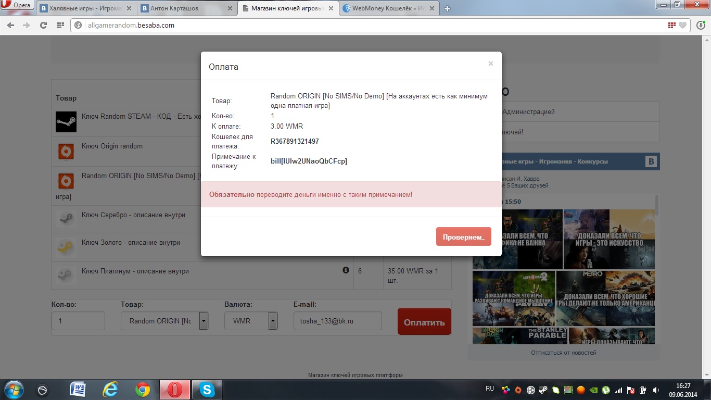Launch Internet Explorer from taskbar
The width and height of the screenshot is (711, 400).
tap(110, 390)
